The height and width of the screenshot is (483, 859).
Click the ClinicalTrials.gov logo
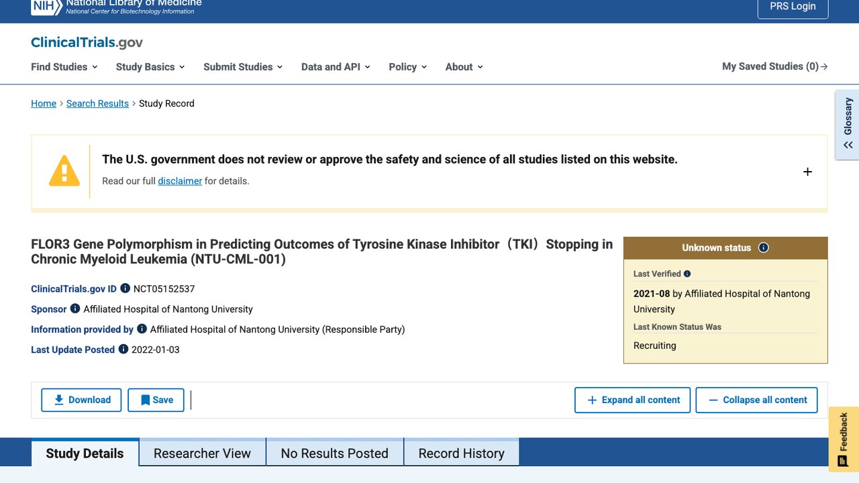87,42
